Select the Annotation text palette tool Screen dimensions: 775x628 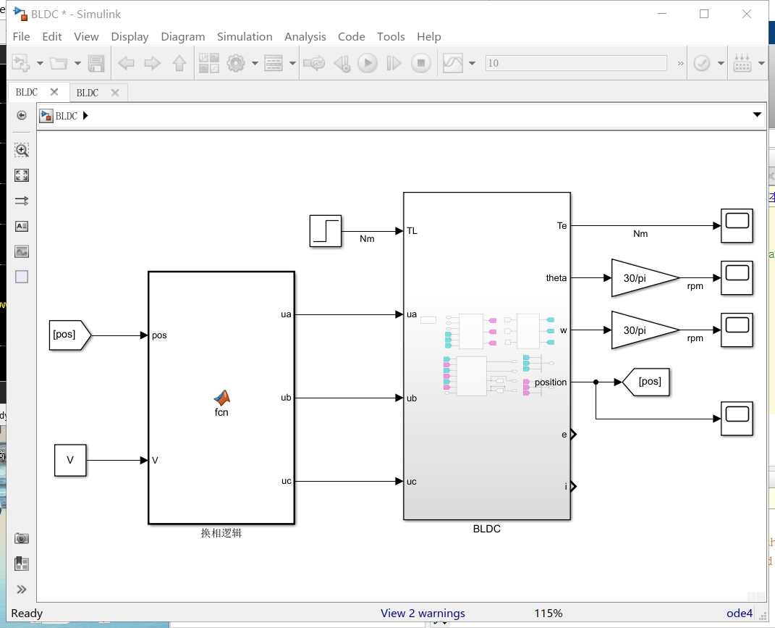click(21, 226)
